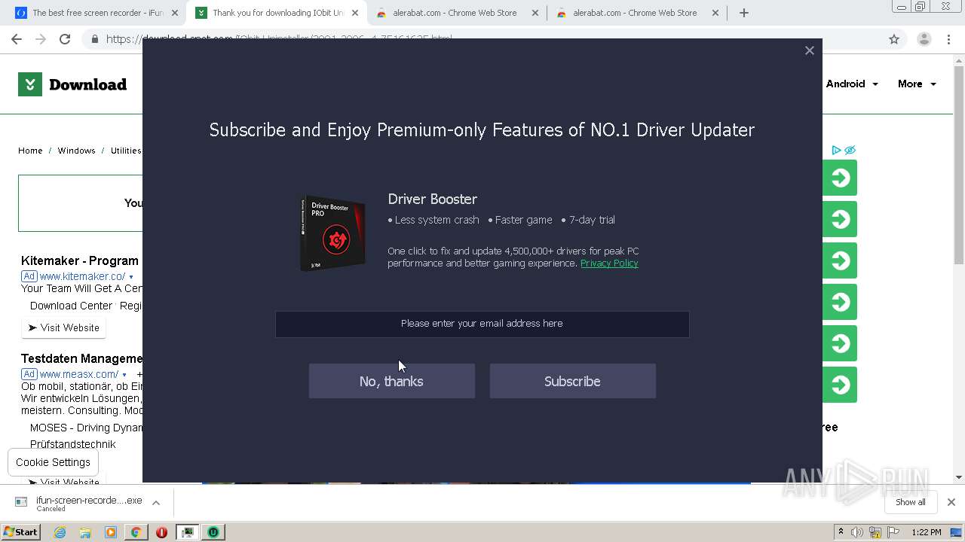Open the Action Center flag icon
This screenshot has height=542, width=965.
(893, 532)
